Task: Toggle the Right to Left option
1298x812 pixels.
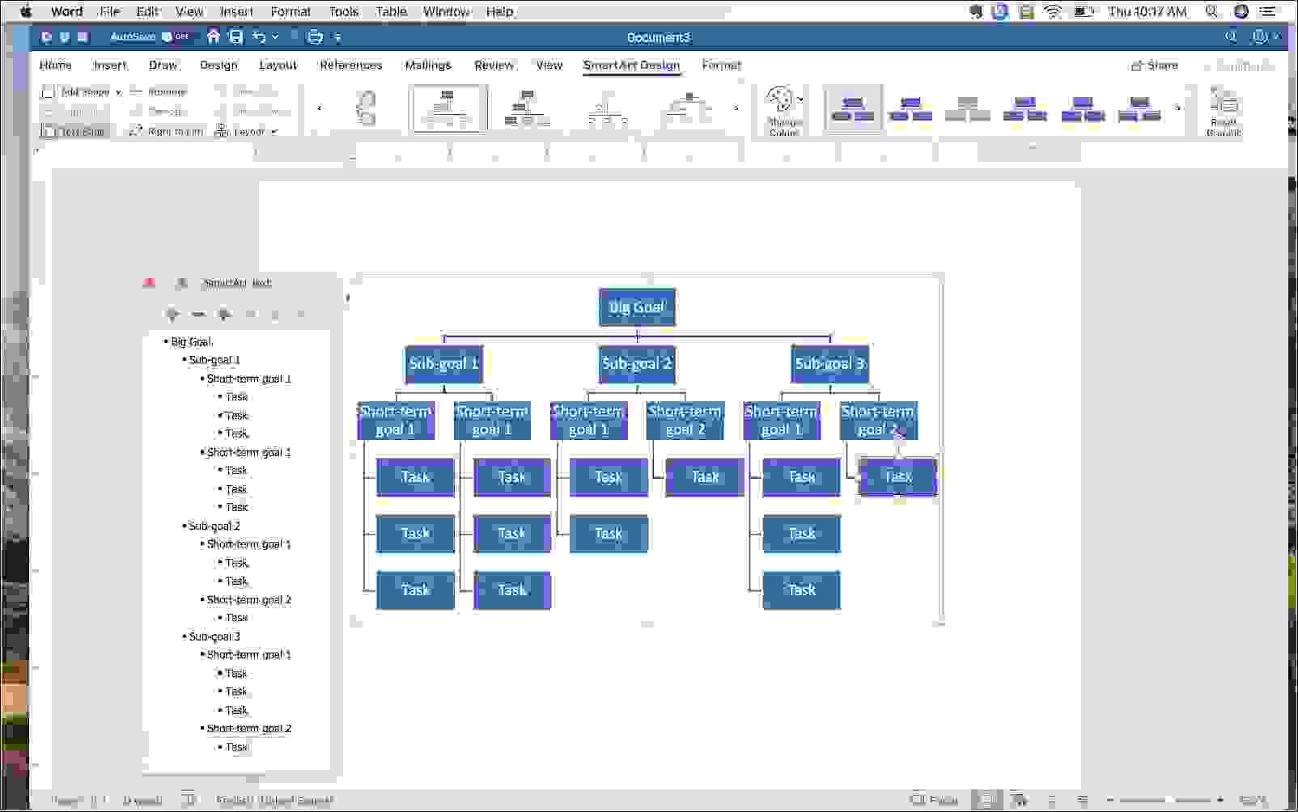Action: pos(166,131)
